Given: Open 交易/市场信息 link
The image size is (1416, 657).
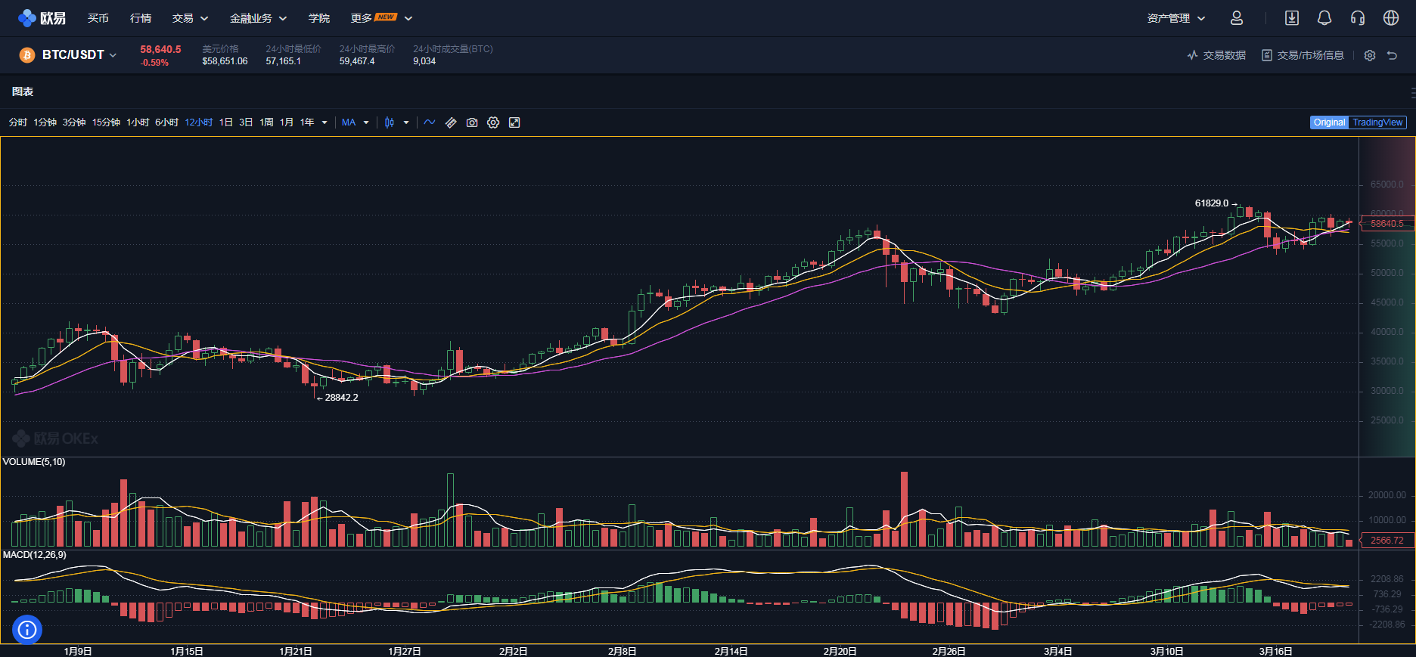Looking at the screenshot, I should coord(1310,55).
